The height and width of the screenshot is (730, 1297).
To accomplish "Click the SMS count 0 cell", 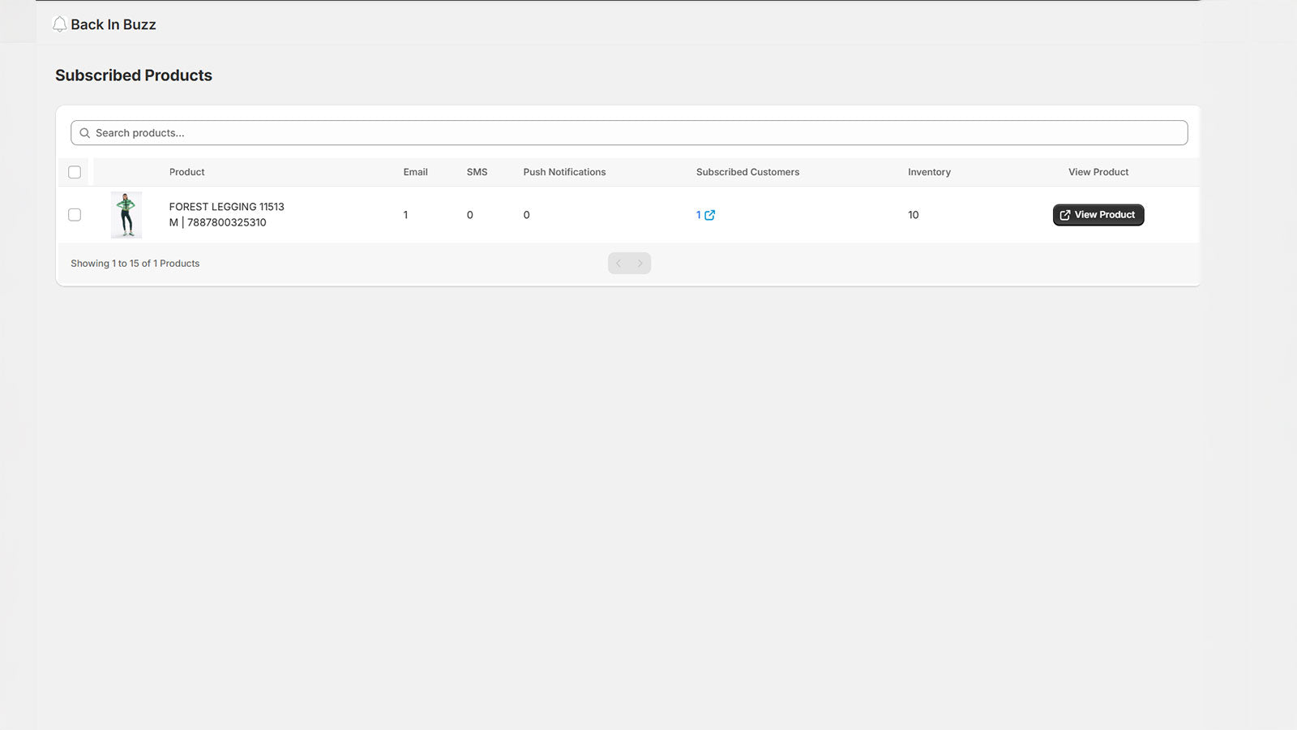I will click(x=470, y=215).
